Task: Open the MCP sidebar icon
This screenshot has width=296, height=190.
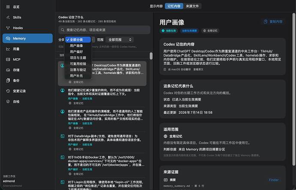Action: tap(8, 59)
